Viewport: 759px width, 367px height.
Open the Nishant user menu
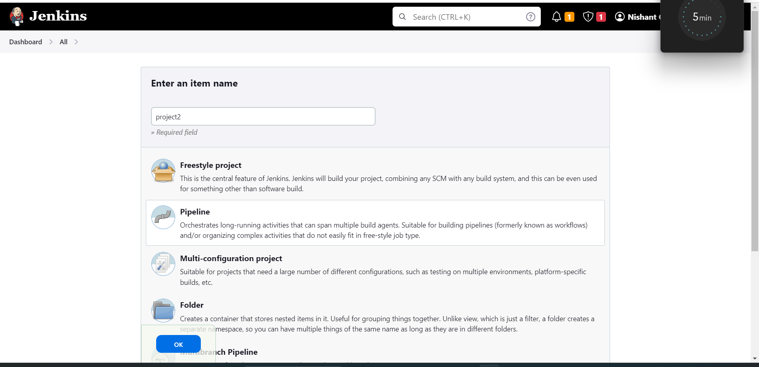pos(642,17)
